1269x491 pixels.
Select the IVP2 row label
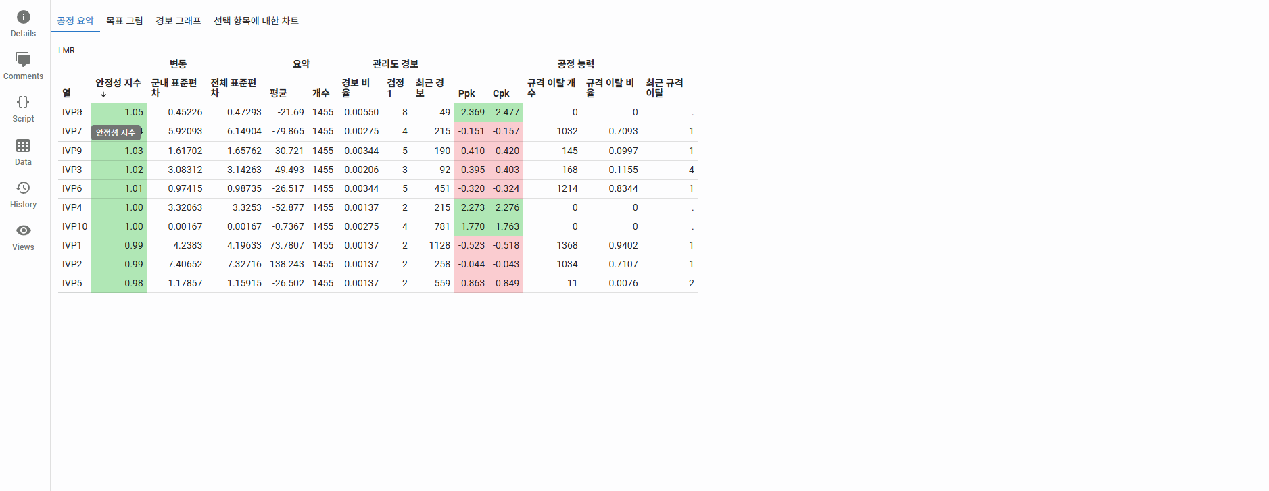(72, 264)
